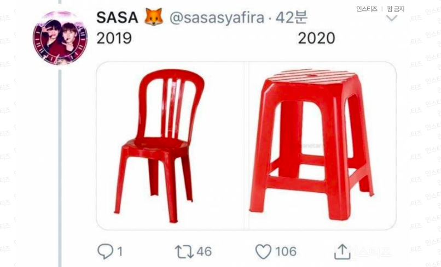This screenshot has width=441, height=267.
Task: Click the 2020 text in the tweet
Action: 316,38
